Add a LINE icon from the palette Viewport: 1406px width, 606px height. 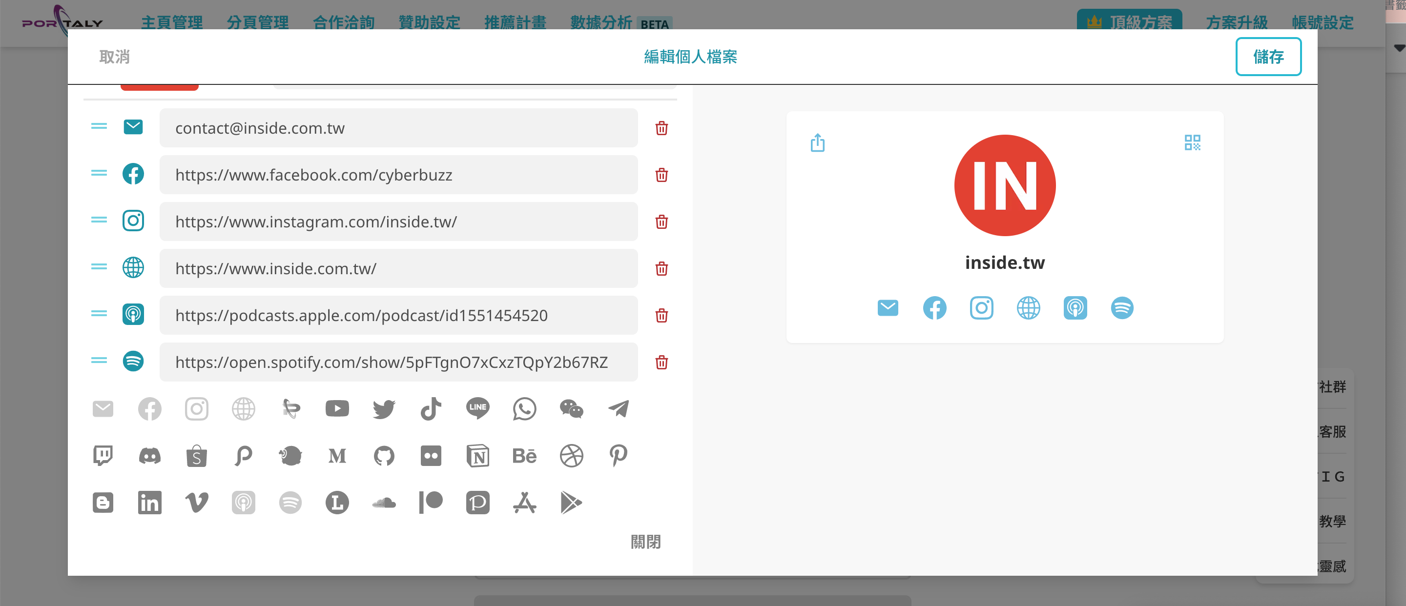pyautogui.click(x=477, y=408)
